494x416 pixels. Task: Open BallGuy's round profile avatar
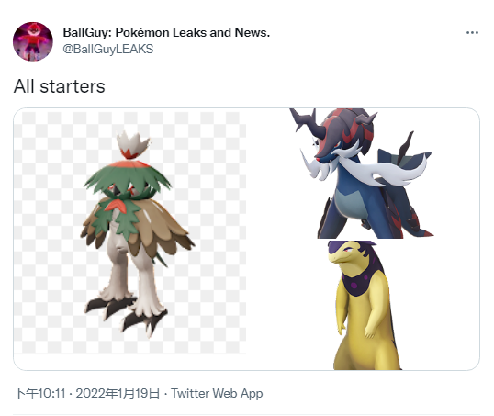[33, 41]
